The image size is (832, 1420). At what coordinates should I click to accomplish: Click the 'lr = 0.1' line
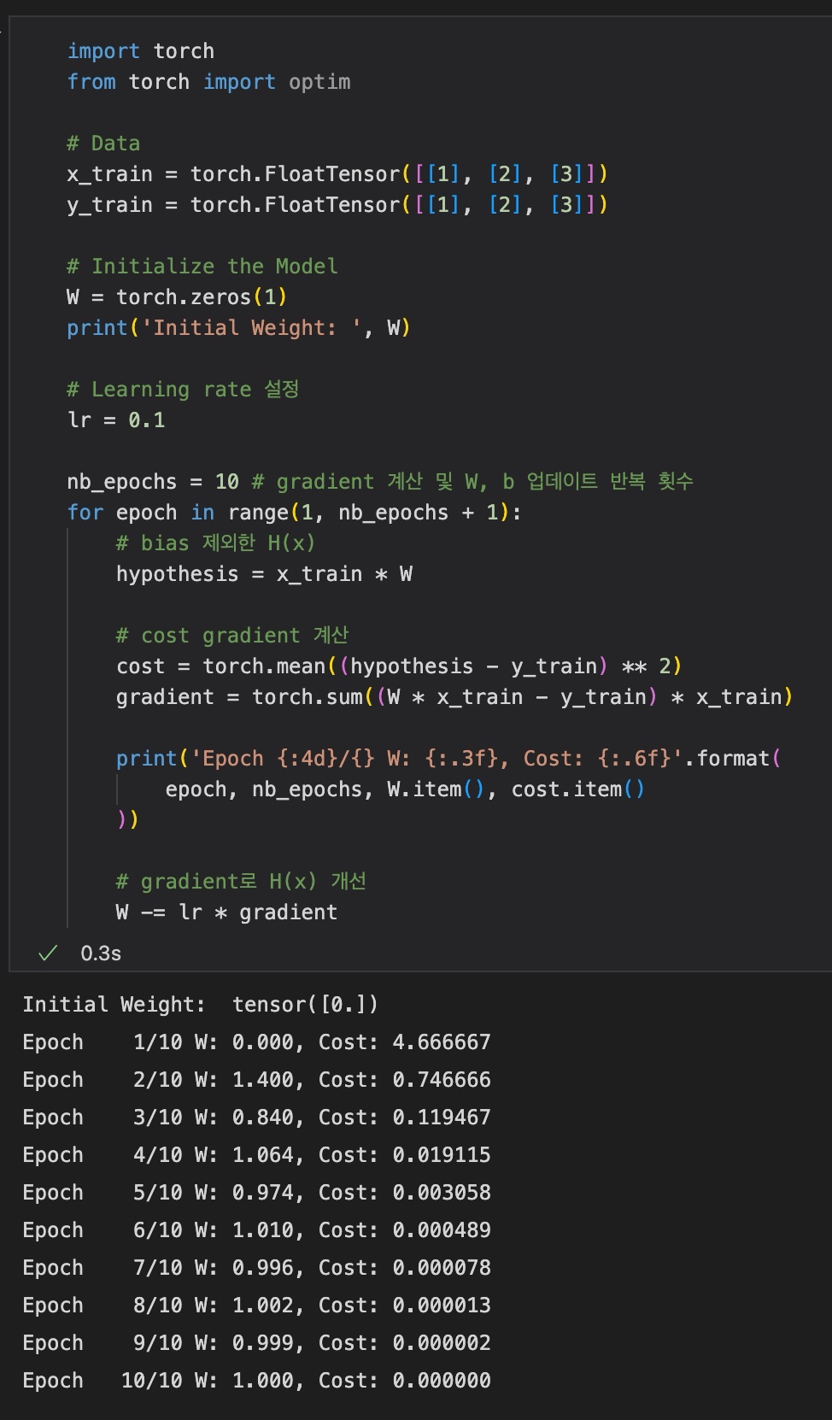point(116,420)
